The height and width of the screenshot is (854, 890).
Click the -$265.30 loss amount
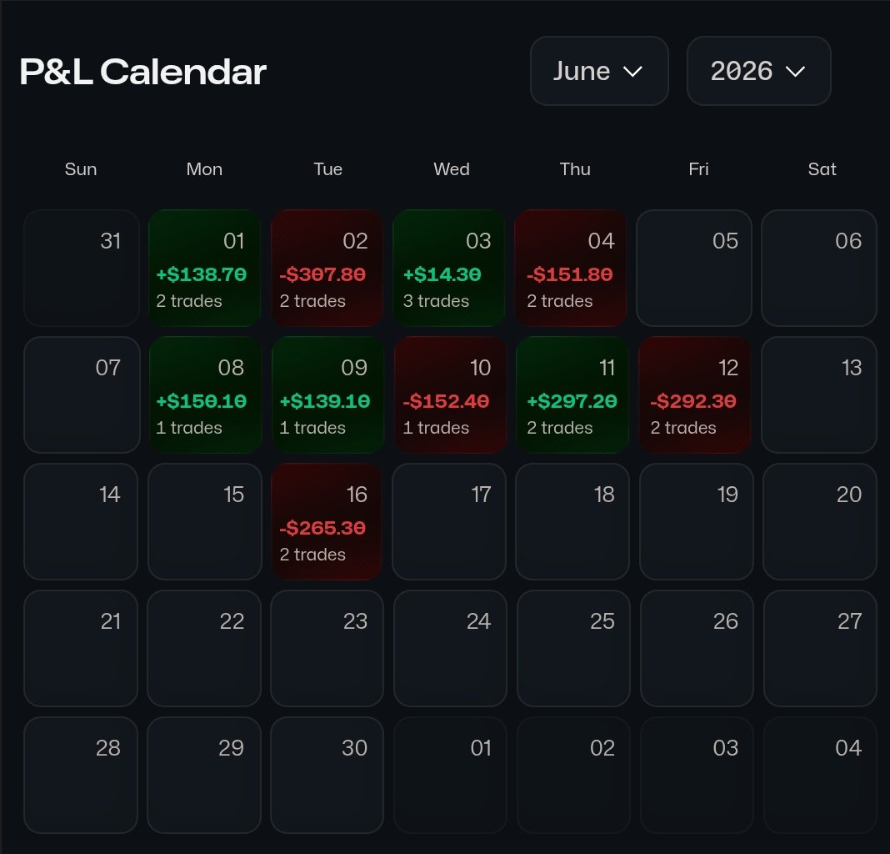(x=322, y=528)
